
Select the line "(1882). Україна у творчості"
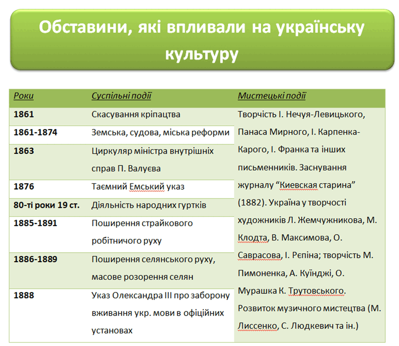point(292,203)
